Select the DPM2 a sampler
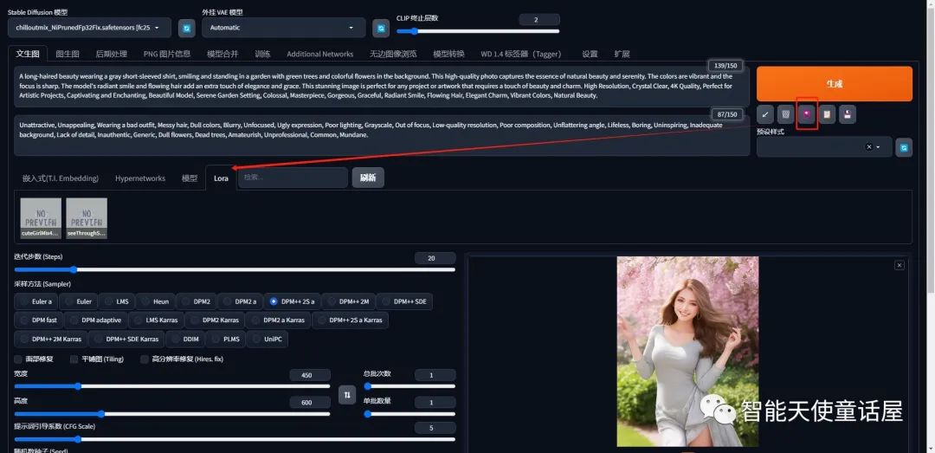The height and width of the screenshot is (453, 935). coord(241,301)
